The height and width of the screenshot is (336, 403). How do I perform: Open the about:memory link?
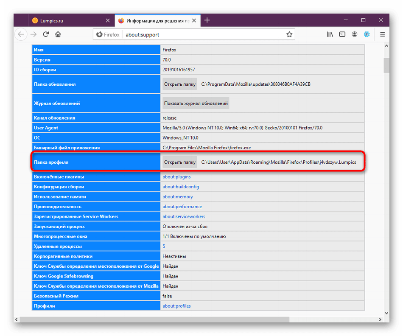coord(178,196)
